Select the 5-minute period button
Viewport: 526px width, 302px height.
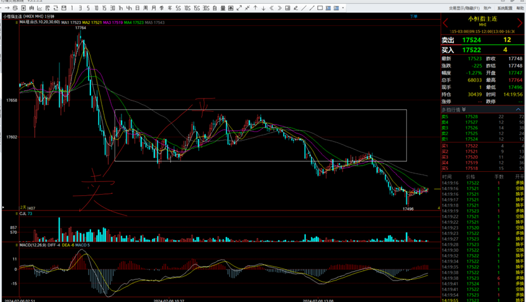tap(88, 8)
